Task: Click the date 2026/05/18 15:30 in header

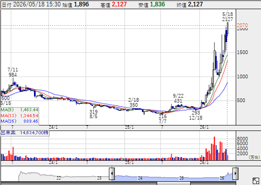Action: click(x=31, y=5)
